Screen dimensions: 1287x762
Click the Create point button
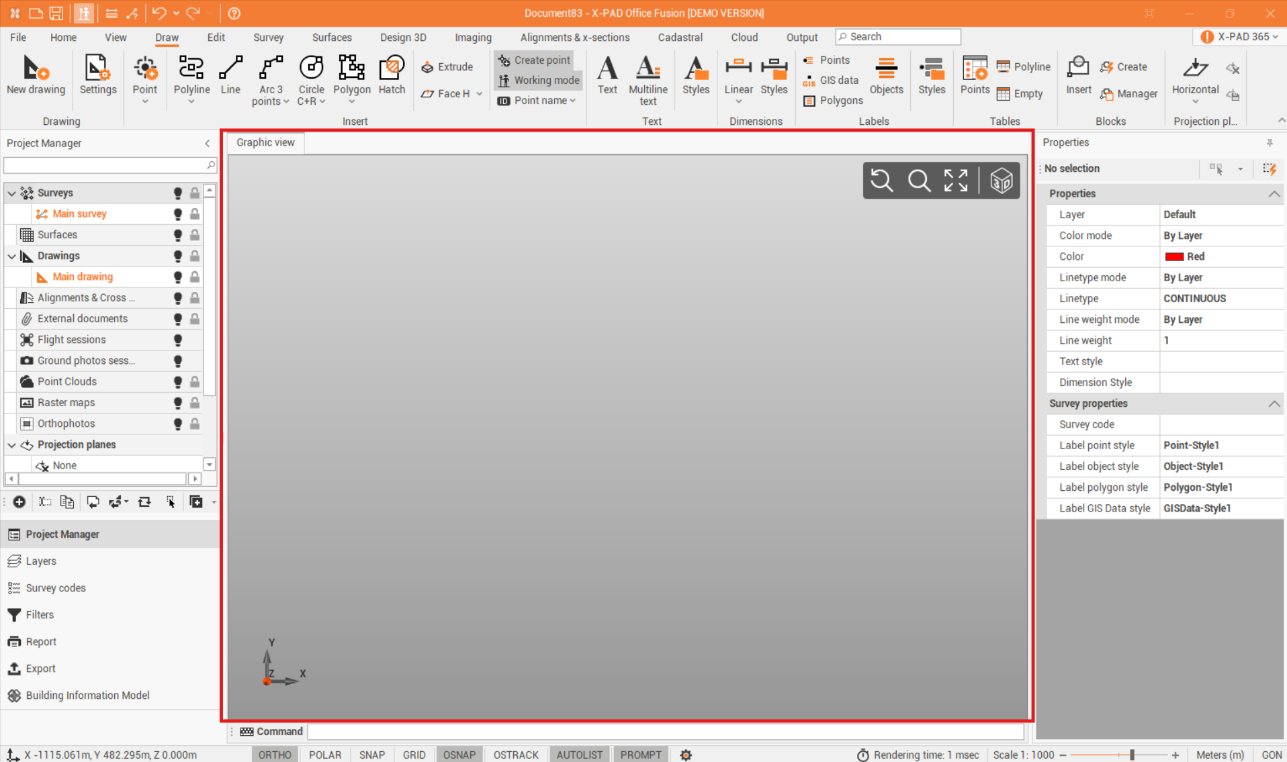(535, 60)
